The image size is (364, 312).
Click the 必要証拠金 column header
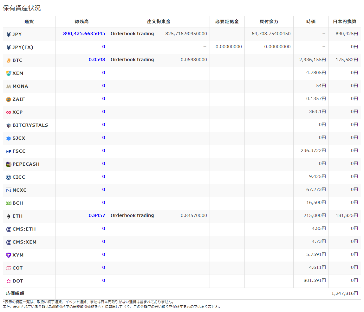[227, 22]
